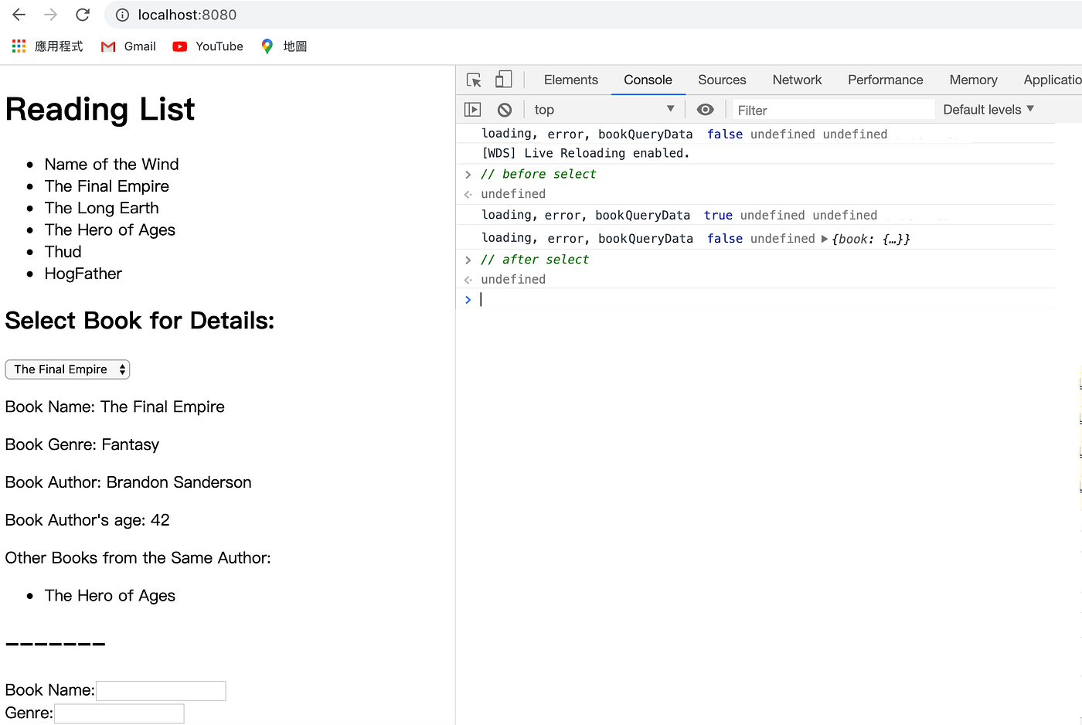The height and width of the screenshot is (725, 1082).
Task: Click "Book Author's age: 42" text
Action: [x=87, y=520]
